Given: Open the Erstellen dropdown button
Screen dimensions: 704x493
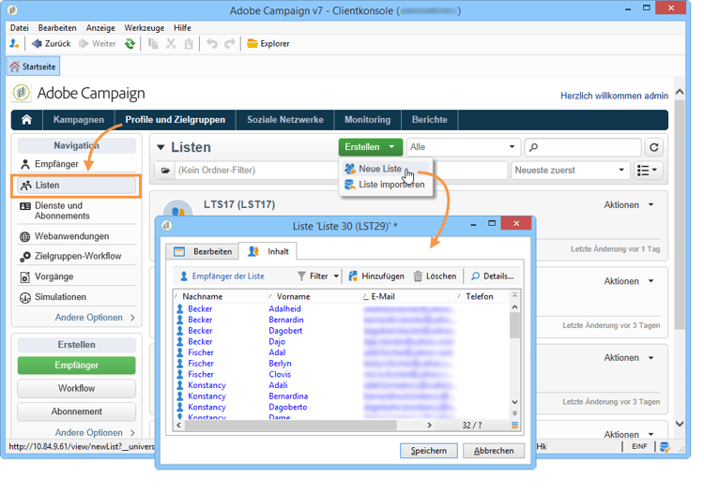Looking at the screenshot, I should [370, 147].
